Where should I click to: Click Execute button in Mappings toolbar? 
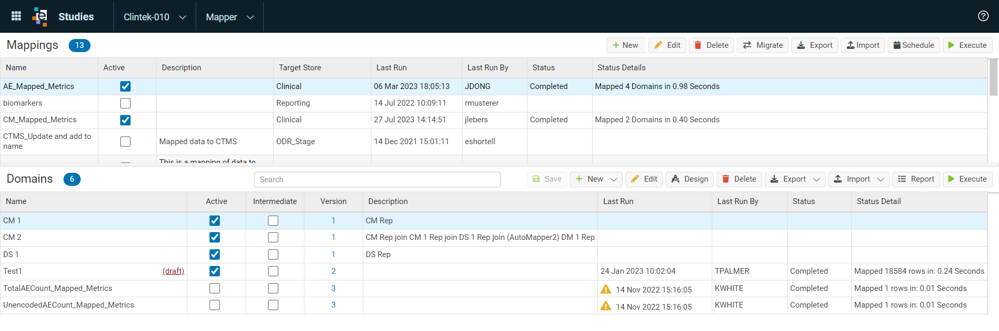pyautogui.click(x=968, y=45)
